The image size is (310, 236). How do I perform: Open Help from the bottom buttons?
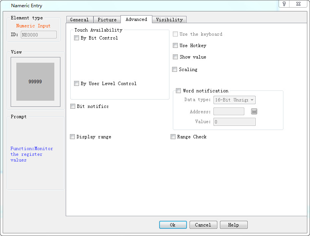(x=234, y=225)
